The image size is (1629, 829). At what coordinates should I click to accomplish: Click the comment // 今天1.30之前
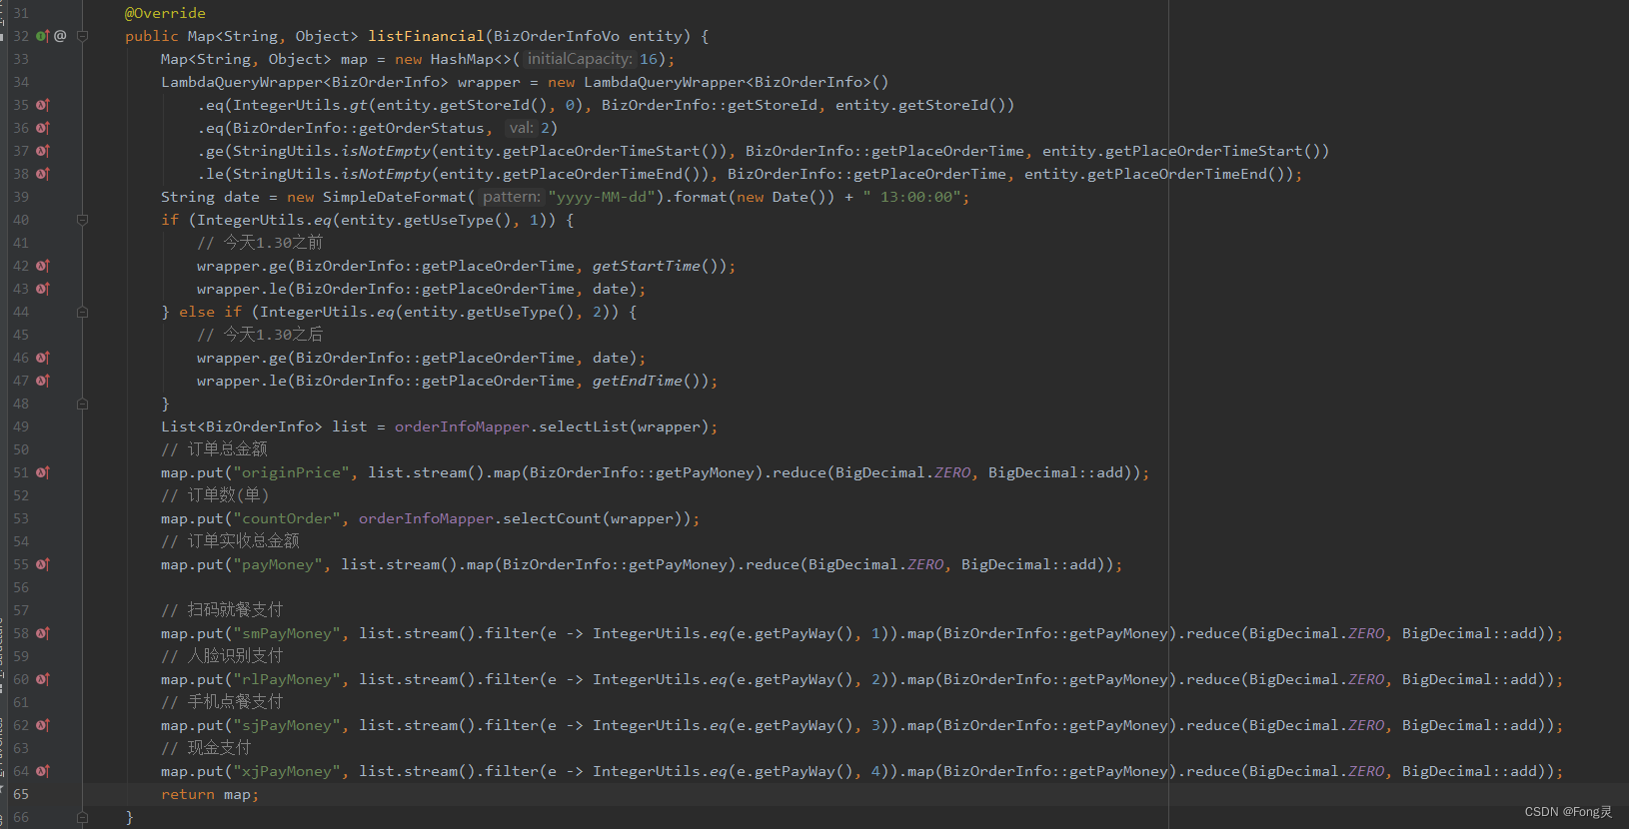260,243
